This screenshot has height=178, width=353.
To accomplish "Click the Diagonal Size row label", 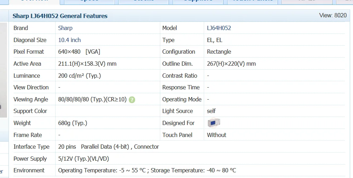I will (30, 40).
